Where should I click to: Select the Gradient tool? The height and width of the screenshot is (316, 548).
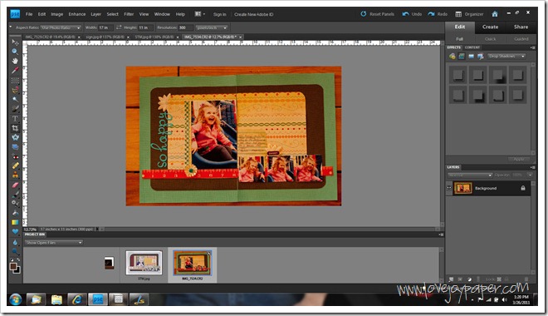click(15, 222)
